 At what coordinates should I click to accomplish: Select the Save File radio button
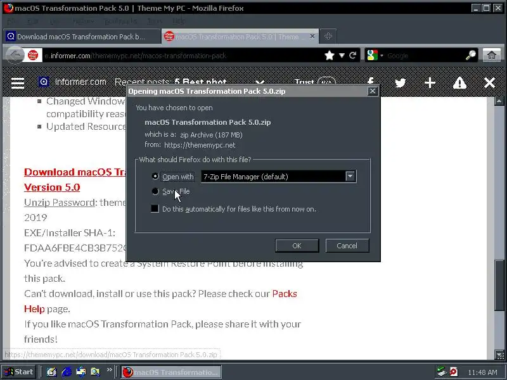(x=155, y=191)
